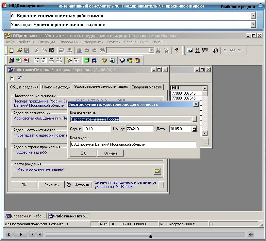Open the Сервис menu
This screenshot has height=241, width=266.
pyautogui.click(x=130, y=42)
